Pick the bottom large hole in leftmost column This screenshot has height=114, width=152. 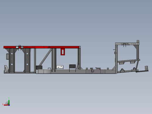pyautogui.click(x=12, y=64)
